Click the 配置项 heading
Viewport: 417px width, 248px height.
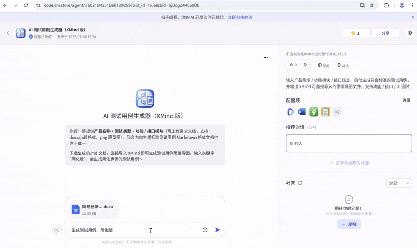pos(293,100)
